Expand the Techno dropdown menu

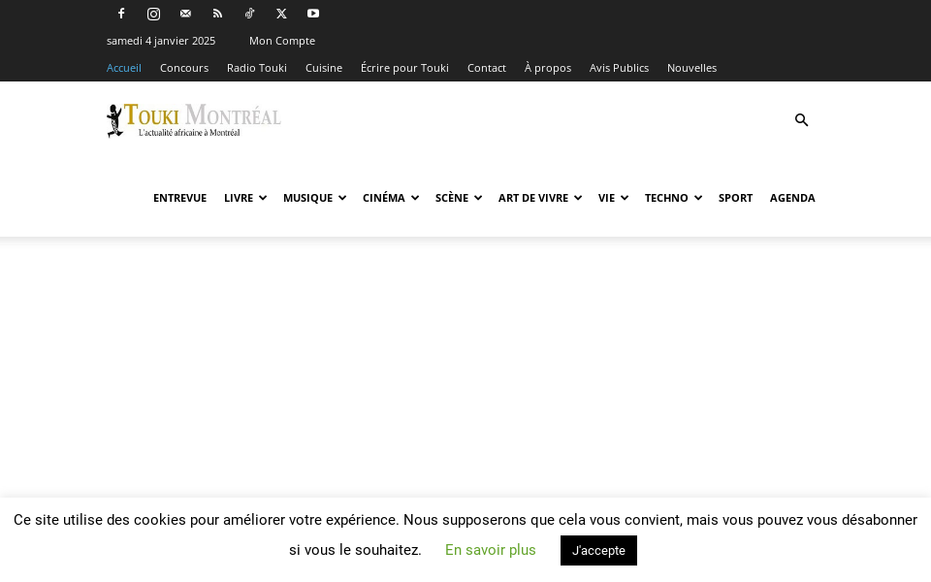pos(673,198)
